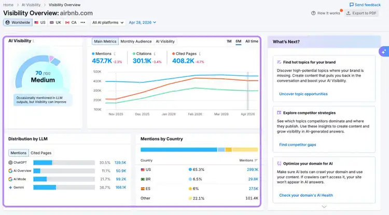Click the Export to PDF upload icon
389x215 pixels.
tap(349, 13)
